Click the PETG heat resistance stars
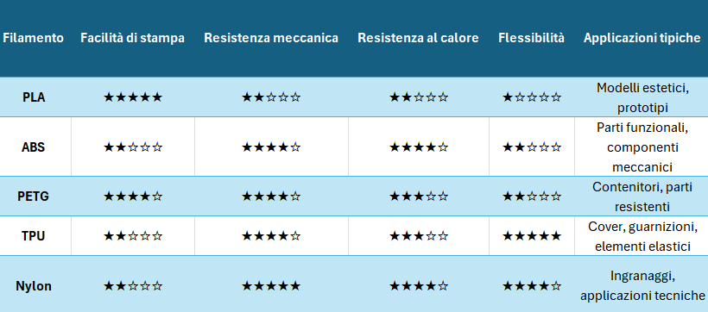708x312 pixels. pos(419,197)
